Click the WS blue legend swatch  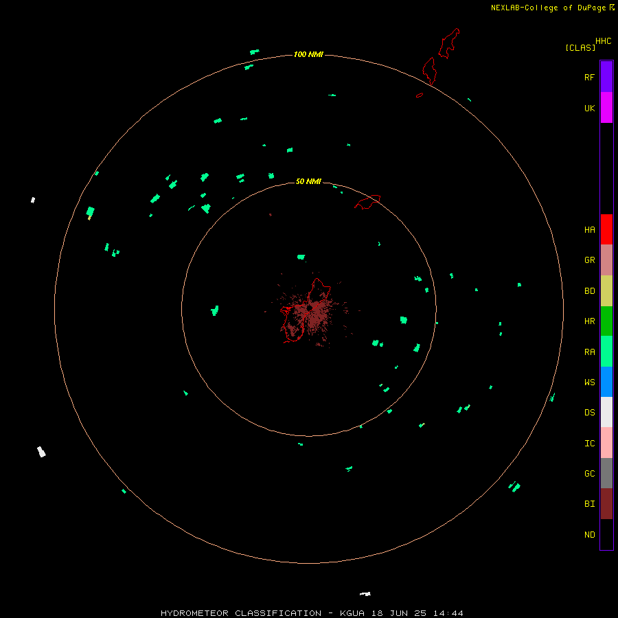(x=606, y=382)
